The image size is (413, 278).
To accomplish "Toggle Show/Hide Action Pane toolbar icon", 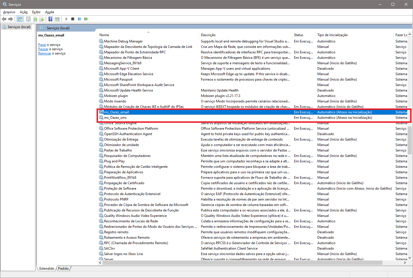I will 57,19.
